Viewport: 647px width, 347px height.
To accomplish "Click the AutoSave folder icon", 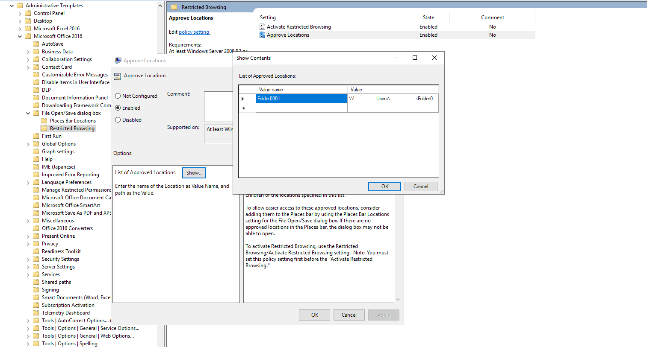I will point(37,44).
